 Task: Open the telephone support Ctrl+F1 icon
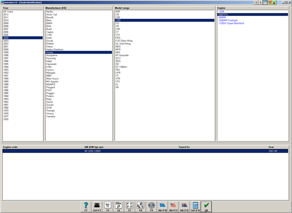(x=97, y=206)
